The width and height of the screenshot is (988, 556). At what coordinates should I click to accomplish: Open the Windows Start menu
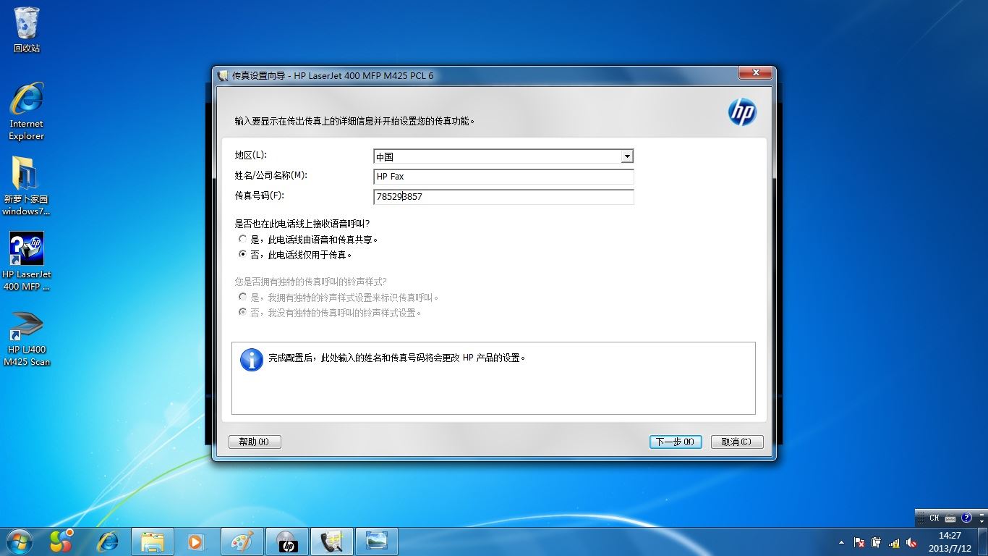click(19, 542)
